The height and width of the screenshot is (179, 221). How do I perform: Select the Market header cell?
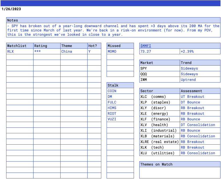[160, 63]
